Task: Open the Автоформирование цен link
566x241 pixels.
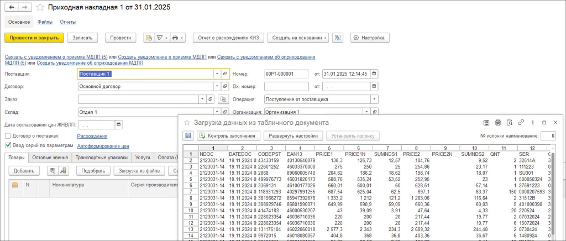Action: tap(103, 146)
